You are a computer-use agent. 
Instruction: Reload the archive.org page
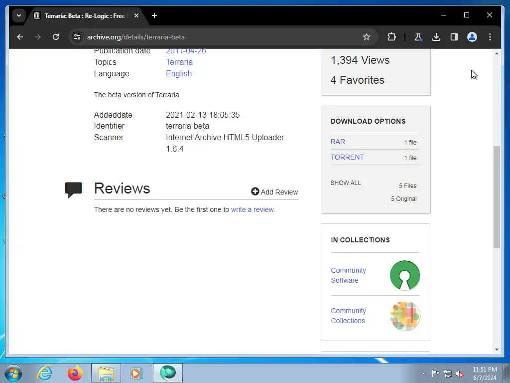(x=56, y=37)
